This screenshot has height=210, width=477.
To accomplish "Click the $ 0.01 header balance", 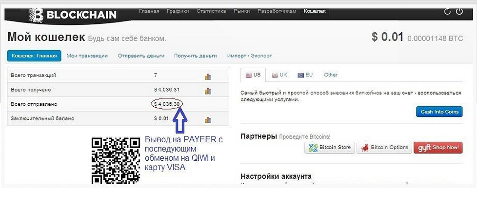I will [x=387, y=37].
